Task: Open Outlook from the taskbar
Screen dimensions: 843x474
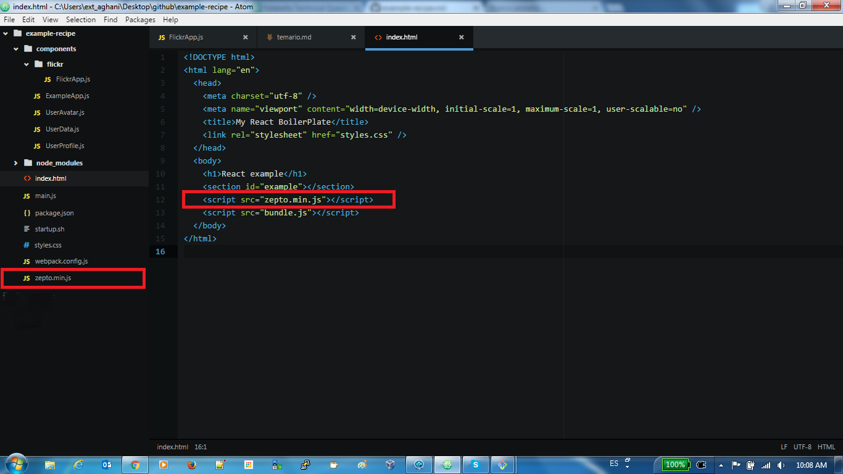Action: click(x=107, y=465)
